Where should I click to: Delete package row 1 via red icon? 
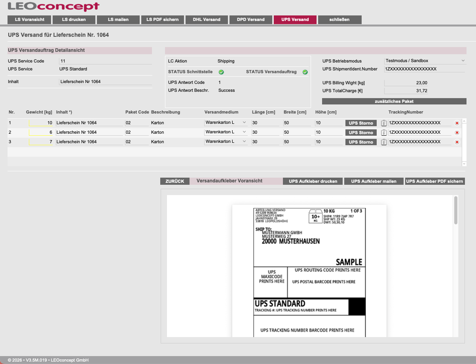(457, 123)
